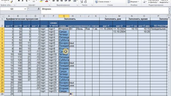The height and width of the screenshot is (96, 171).
Task: Open Вставить paste dropdown arrow
Action: tap(5, 2)
